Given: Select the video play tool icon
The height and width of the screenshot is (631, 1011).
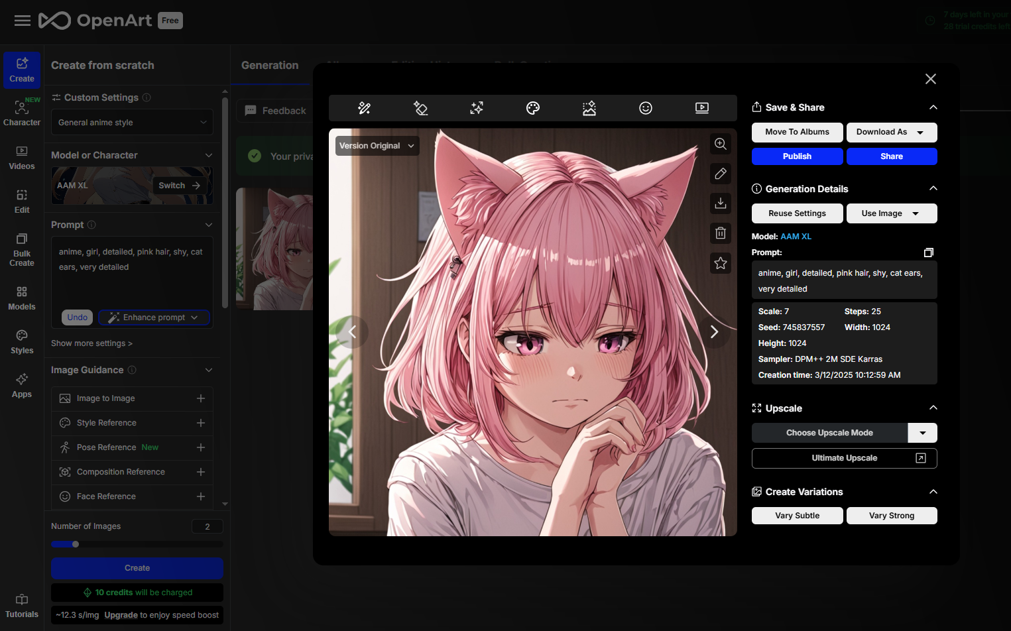Looking at the screenshot, I should (702, 108).
